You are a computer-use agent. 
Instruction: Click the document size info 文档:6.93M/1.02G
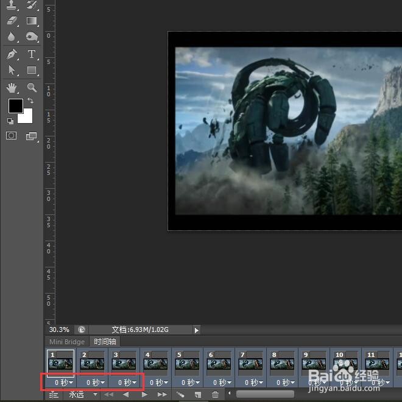pos(140,330)
